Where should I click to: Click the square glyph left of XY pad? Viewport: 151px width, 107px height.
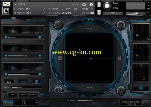pos(60,58)
